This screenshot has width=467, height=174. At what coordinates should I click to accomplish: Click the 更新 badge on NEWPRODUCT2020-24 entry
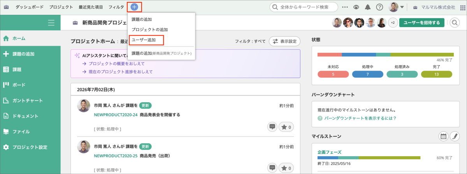[145, 106]
